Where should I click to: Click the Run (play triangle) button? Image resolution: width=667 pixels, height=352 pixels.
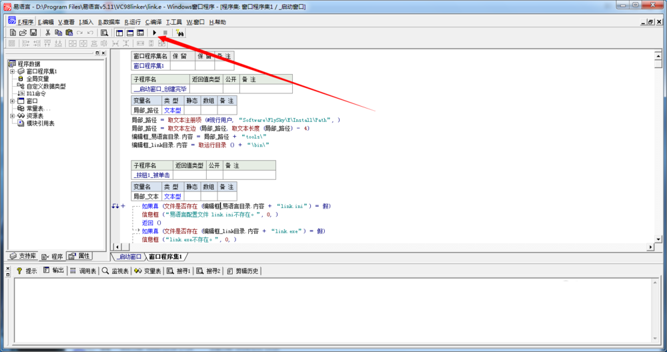click(x=155, y=33)
